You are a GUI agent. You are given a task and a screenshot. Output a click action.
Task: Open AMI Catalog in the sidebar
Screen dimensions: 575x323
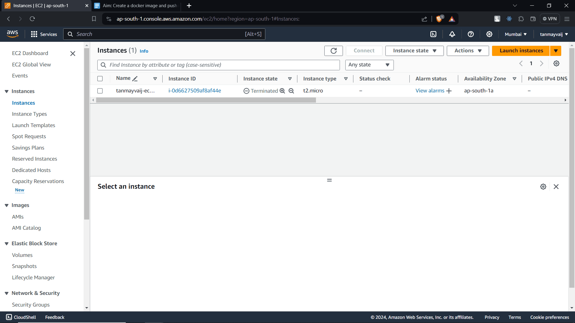26,228
